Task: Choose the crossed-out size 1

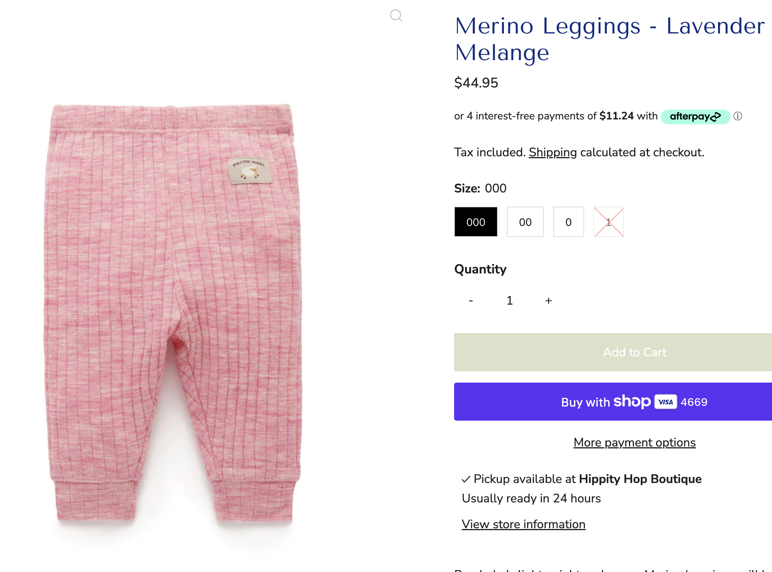Action: [x=608, y=222]
